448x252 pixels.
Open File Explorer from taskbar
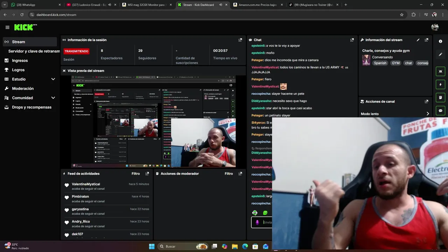coord(235,246)
